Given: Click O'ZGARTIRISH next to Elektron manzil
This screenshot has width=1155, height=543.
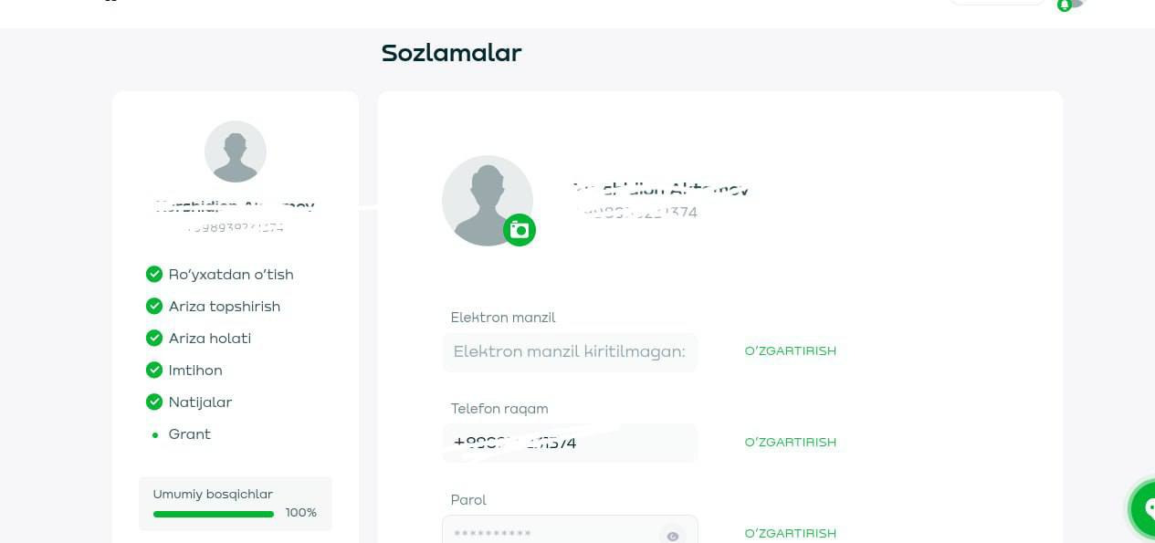Looking at the screenshot, I should coord(790,351).
